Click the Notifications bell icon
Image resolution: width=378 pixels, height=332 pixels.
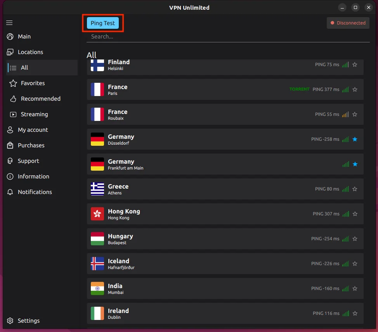click(x=10, y=192)
